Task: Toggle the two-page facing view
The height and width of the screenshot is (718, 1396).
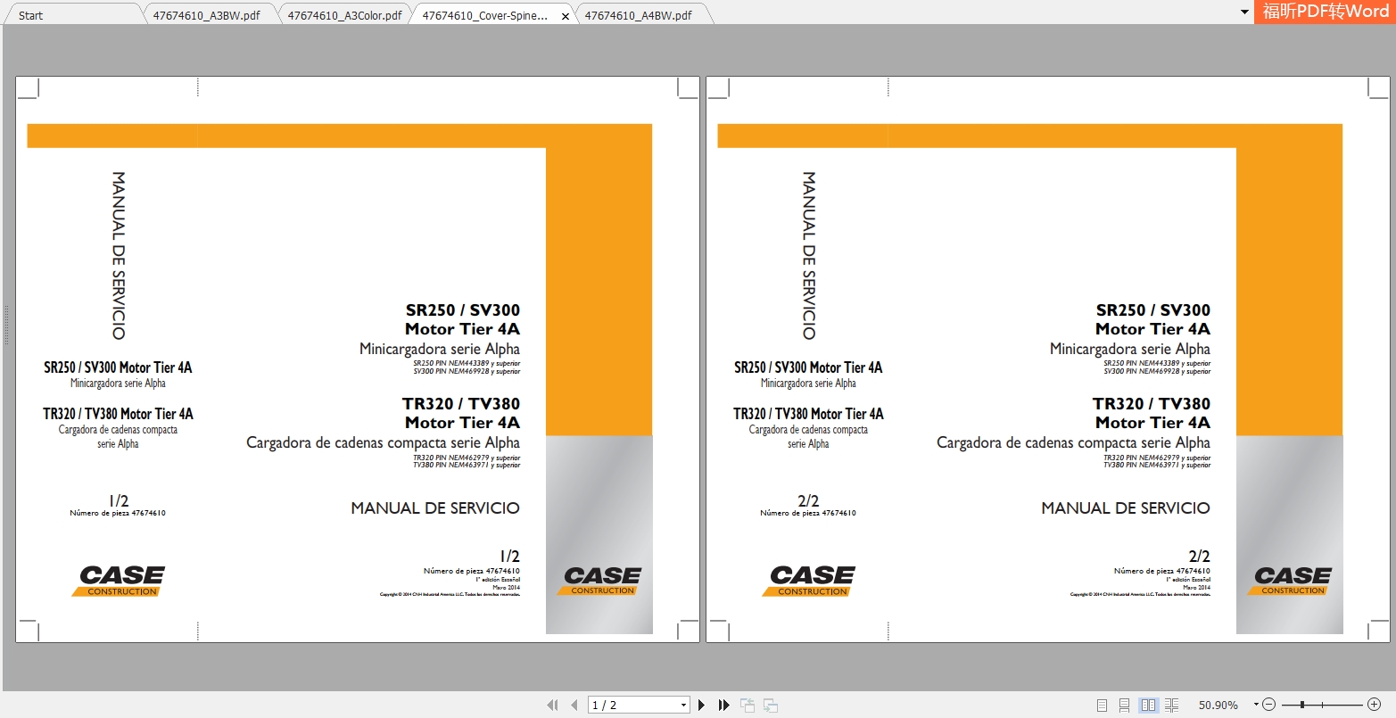Action: (1148, 705)
